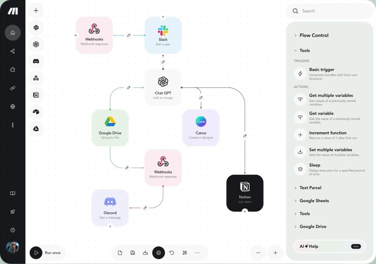
Task: Click the rocket what's new icon
Action: (x=13, y=212)
